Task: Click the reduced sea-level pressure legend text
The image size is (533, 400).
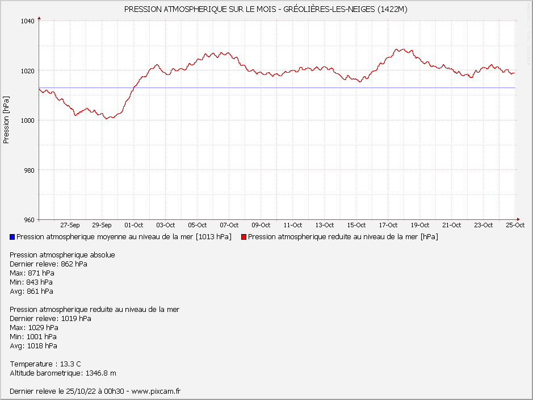Action: point(343,237)
